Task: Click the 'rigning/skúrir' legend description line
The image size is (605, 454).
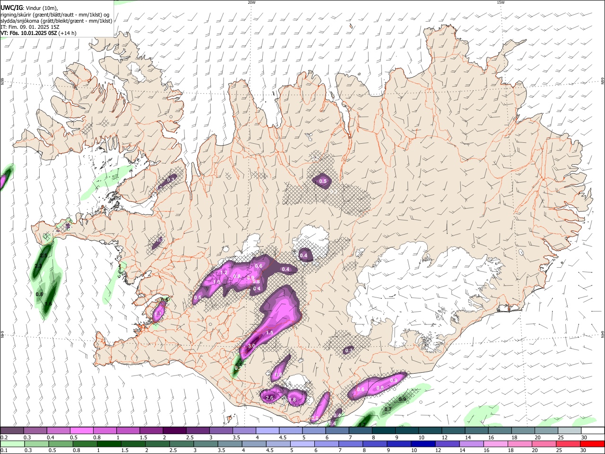Action: [55, 15]
